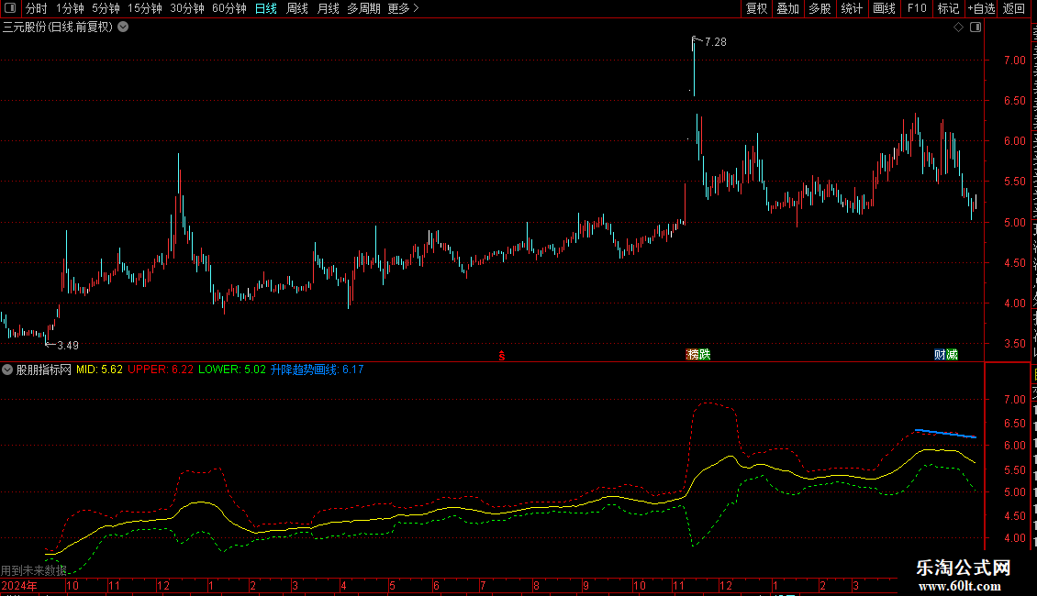Click the MID: 5.62 indicator value

99,370
